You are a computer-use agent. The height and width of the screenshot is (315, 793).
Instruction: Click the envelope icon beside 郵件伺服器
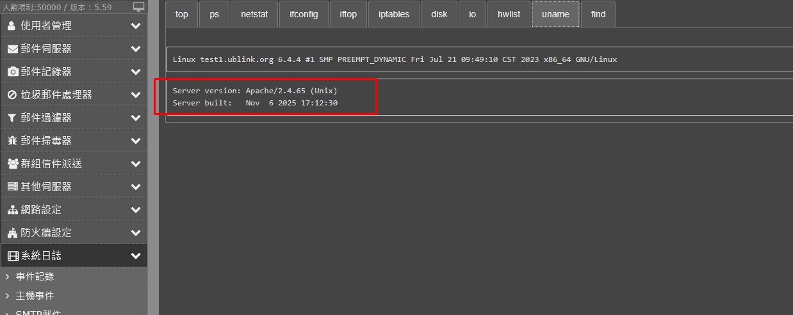pyautogui.click(x=12, y=49)
